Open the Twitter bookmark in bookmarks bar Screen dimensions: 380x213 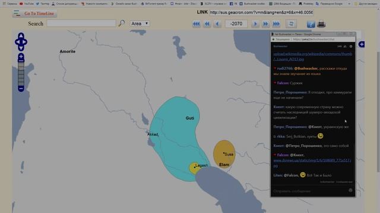point(42,4)
